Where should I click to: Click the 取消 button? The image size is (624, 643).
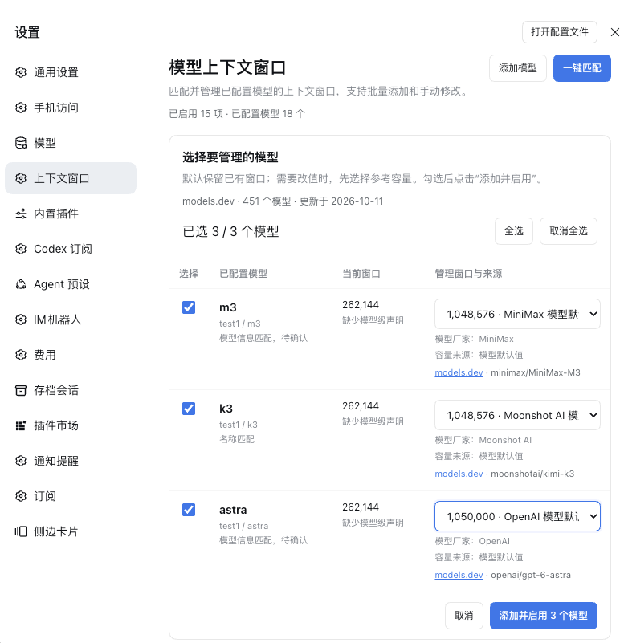[463, 616]
